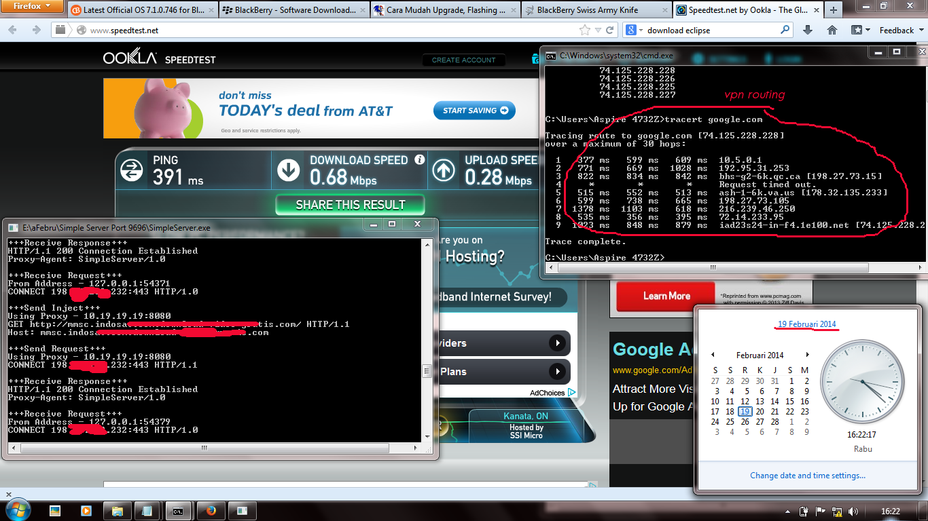The height and width of the screenshot is (521, 928).
Task: Open the media player taskbar icon
Action: point(86,511)
